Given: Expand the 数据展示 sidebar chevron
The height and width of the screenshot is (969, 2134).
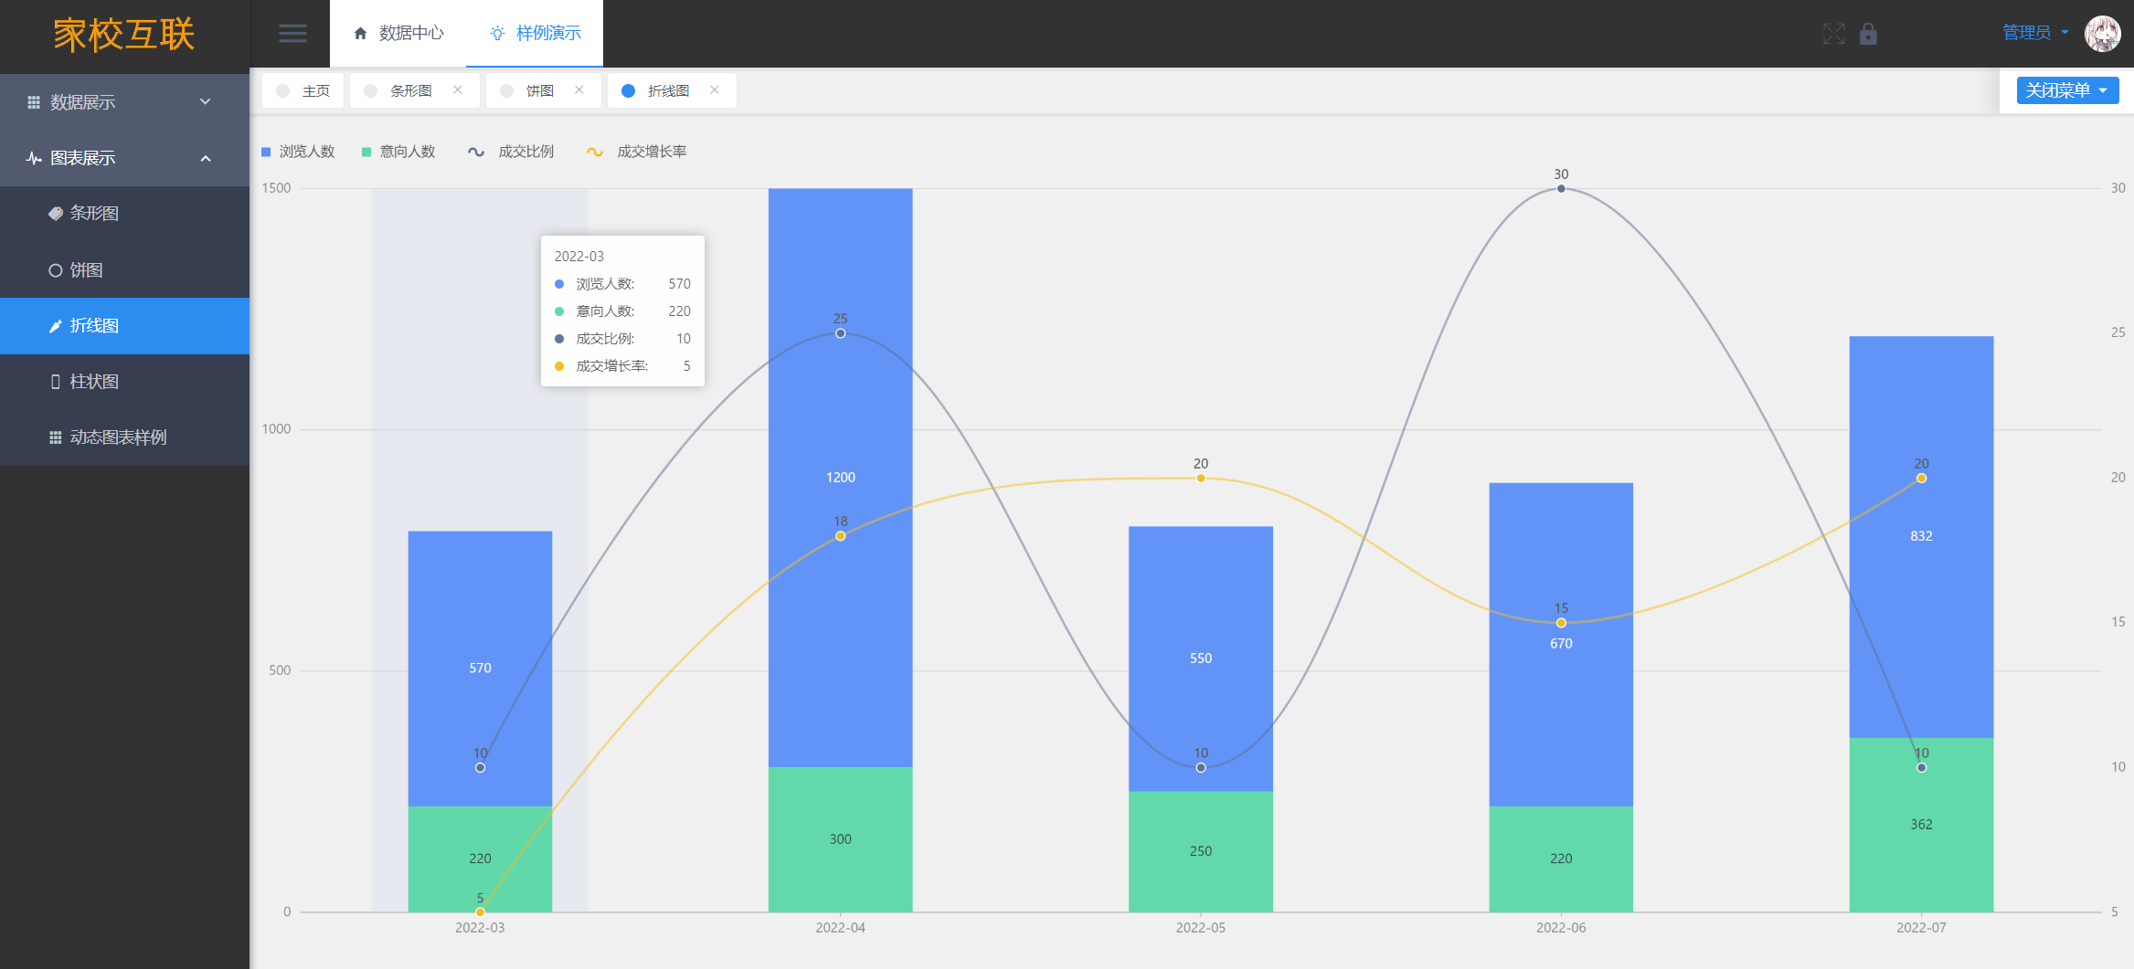Looking at the screenshot, I should point(206,102).
